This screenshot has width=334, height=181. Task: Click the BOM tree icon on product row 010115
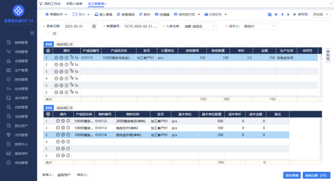click(x=72, y=57)
